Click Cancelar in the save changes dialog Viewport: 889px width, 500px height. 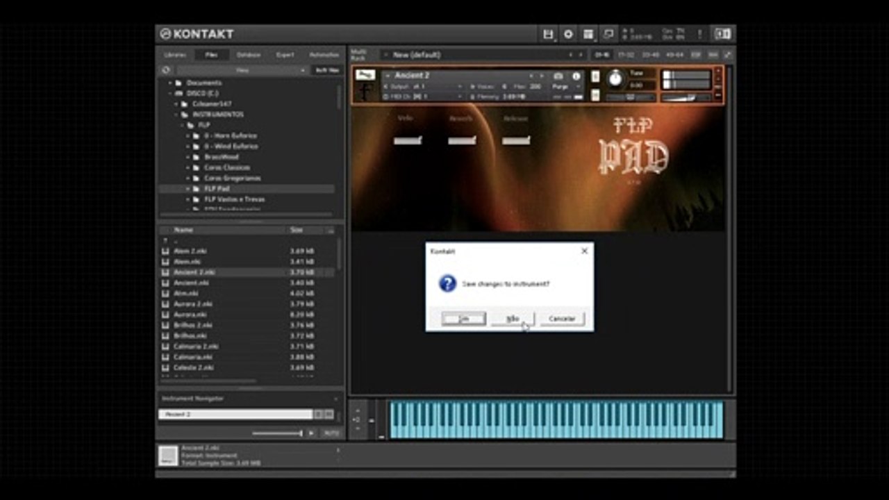(562, 319)
